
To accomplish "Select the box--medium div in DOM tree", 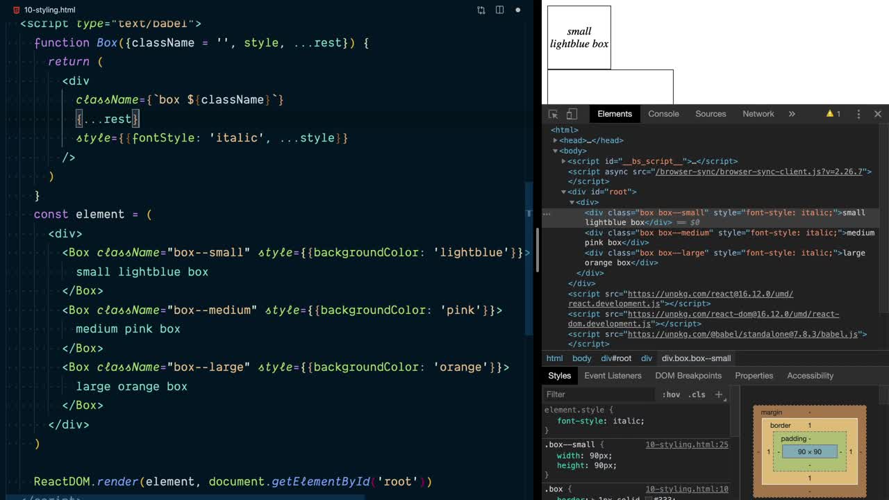I will point(729,237).
